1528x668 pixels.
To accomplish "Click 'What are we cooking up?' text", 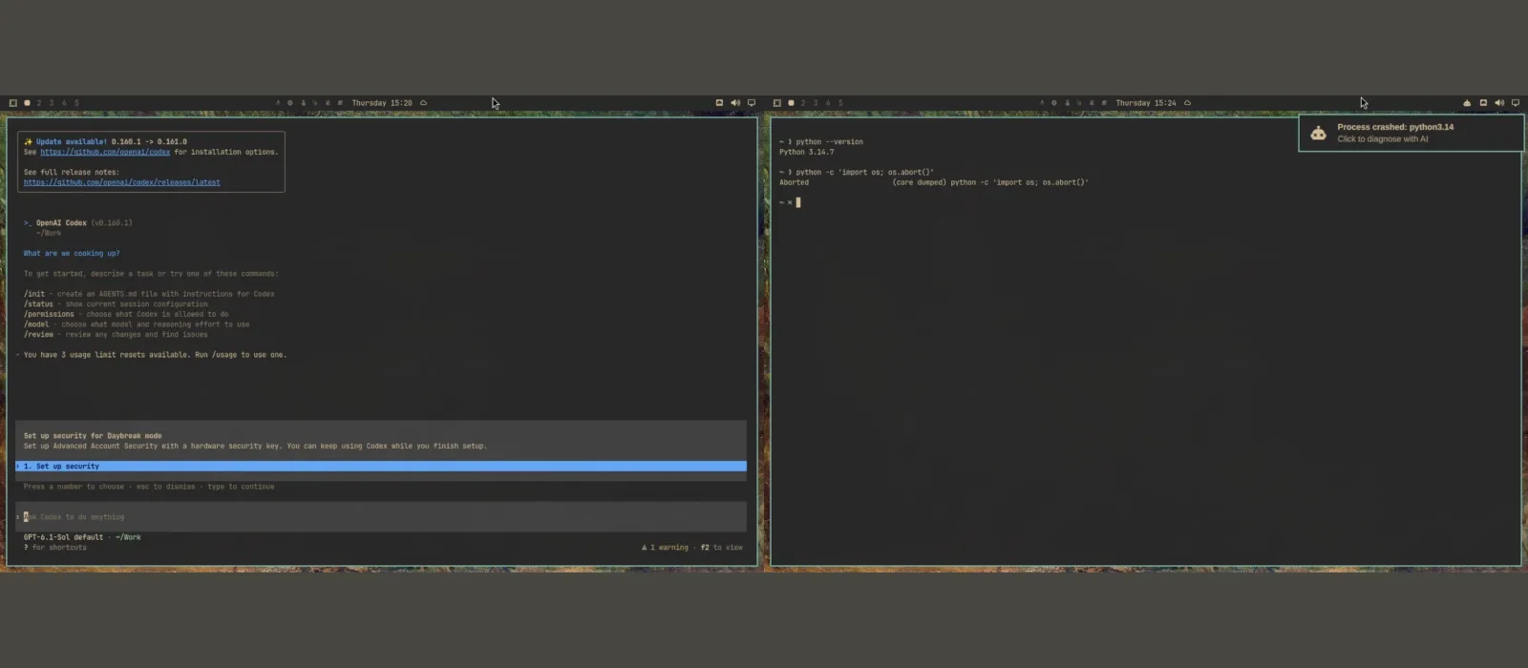I will 72,254.
